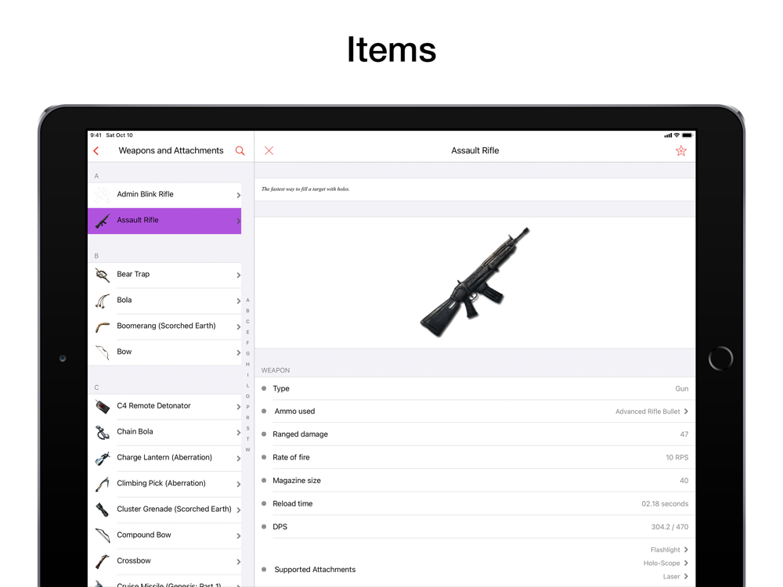Click the Chain Bola item icon
Viewport: 783px width, 587px height.
coord(103,432)
